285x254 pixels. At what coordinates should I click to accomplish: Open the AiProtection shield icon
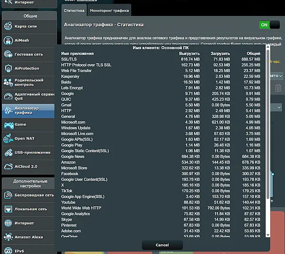pyautogui.click(x=9, y=68)
